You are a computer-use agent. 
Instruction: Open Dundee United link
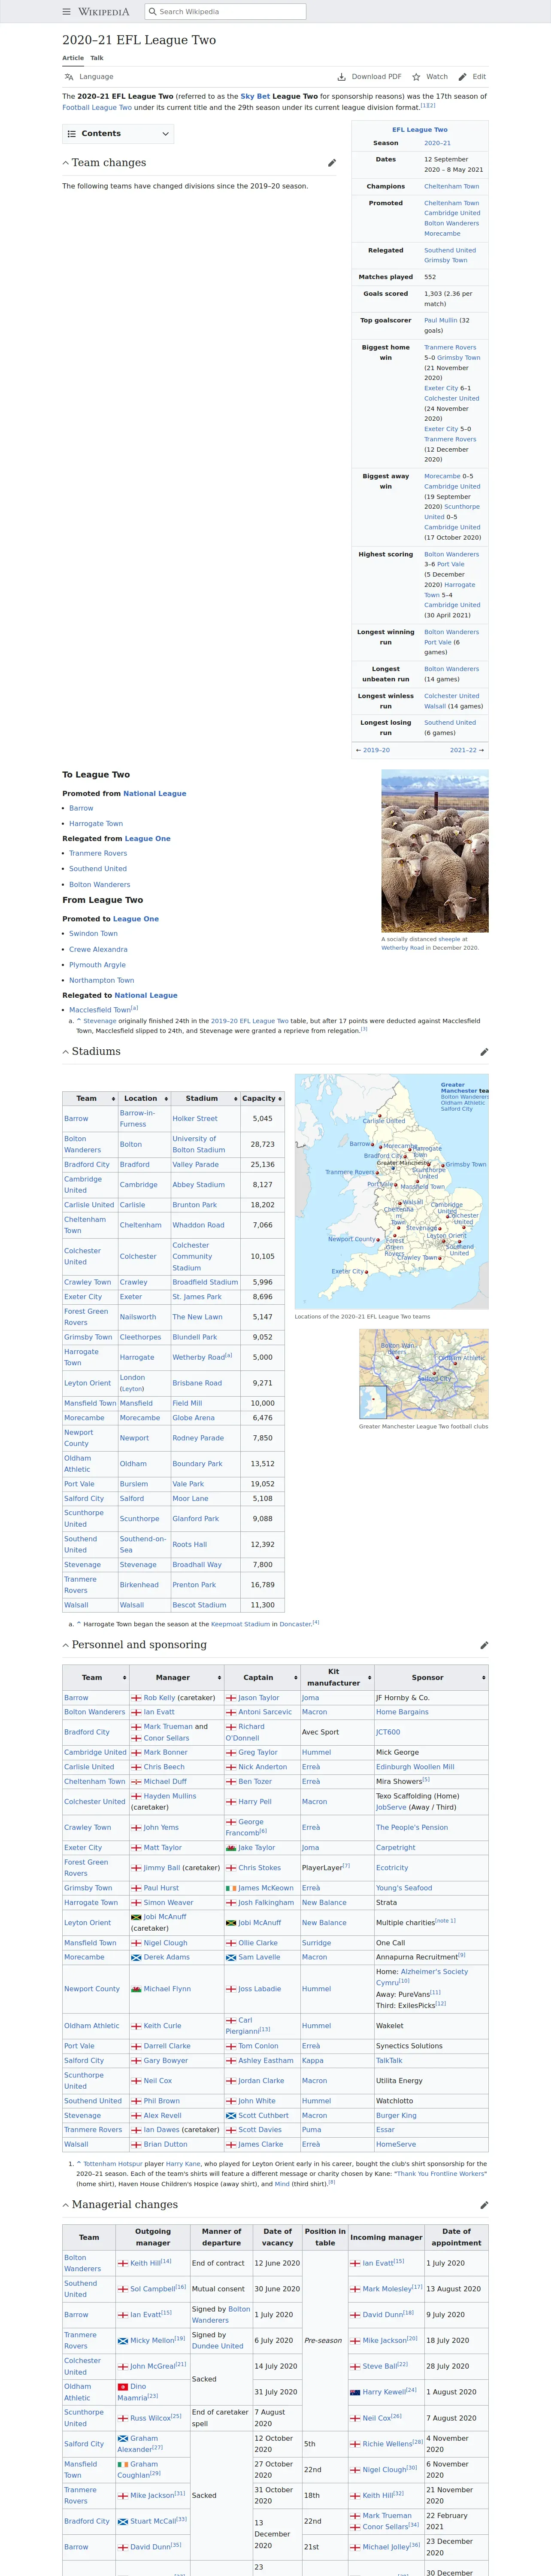pos(218,2346)
